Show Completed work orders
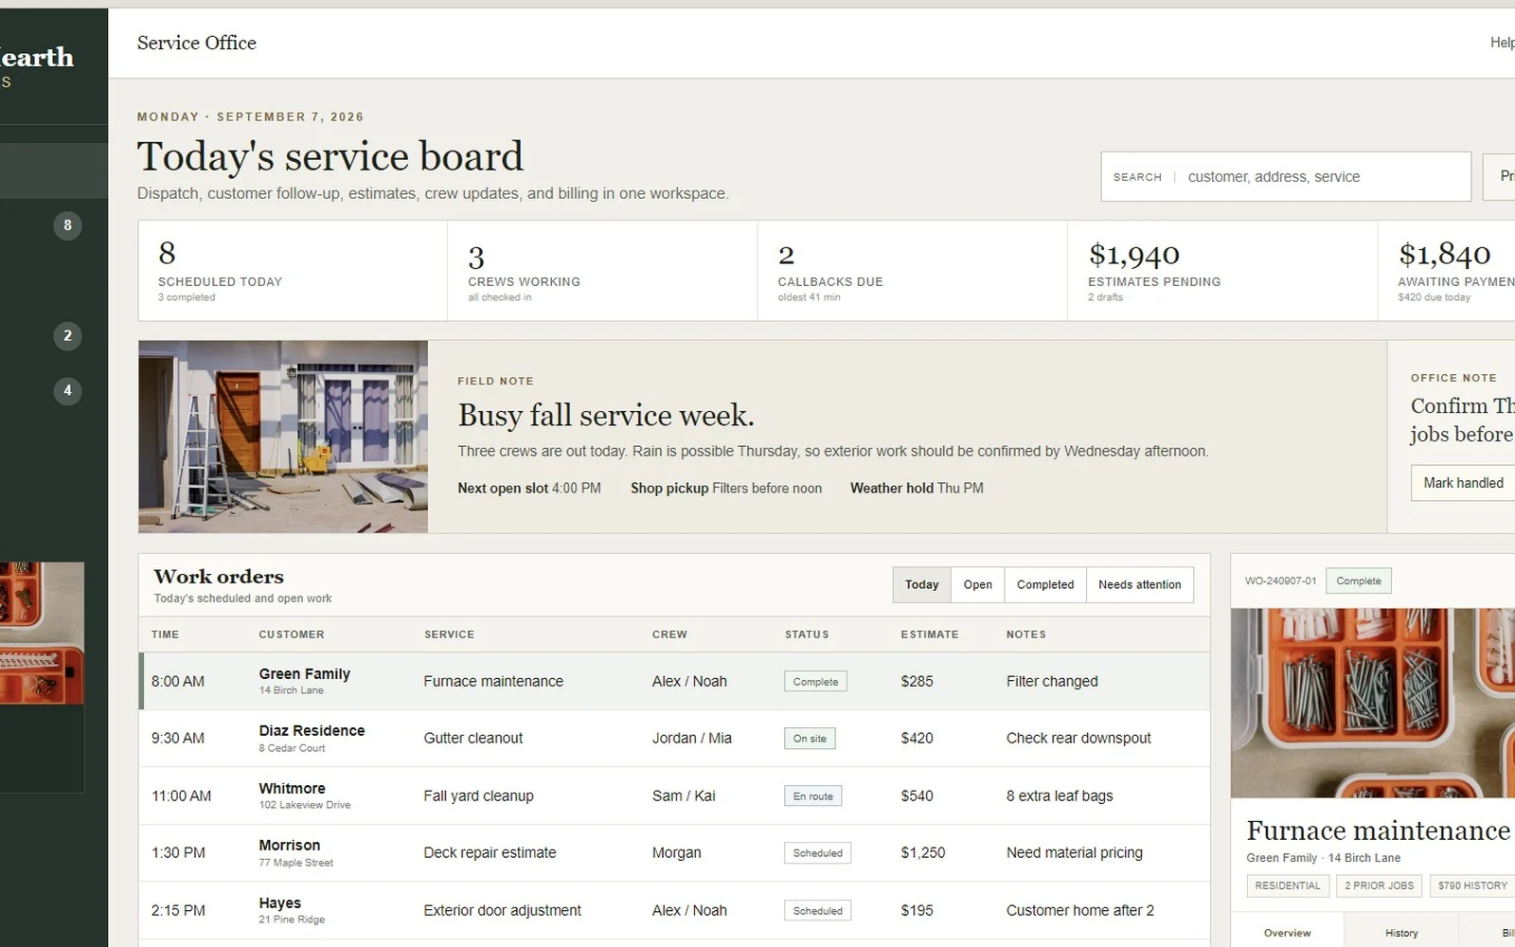1515x947 pixels. coord(1045,584)
